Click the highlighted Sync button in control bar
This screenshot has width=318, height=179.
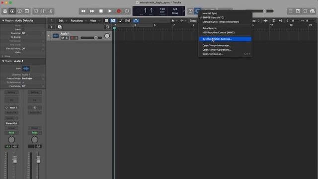pos(197,11)
